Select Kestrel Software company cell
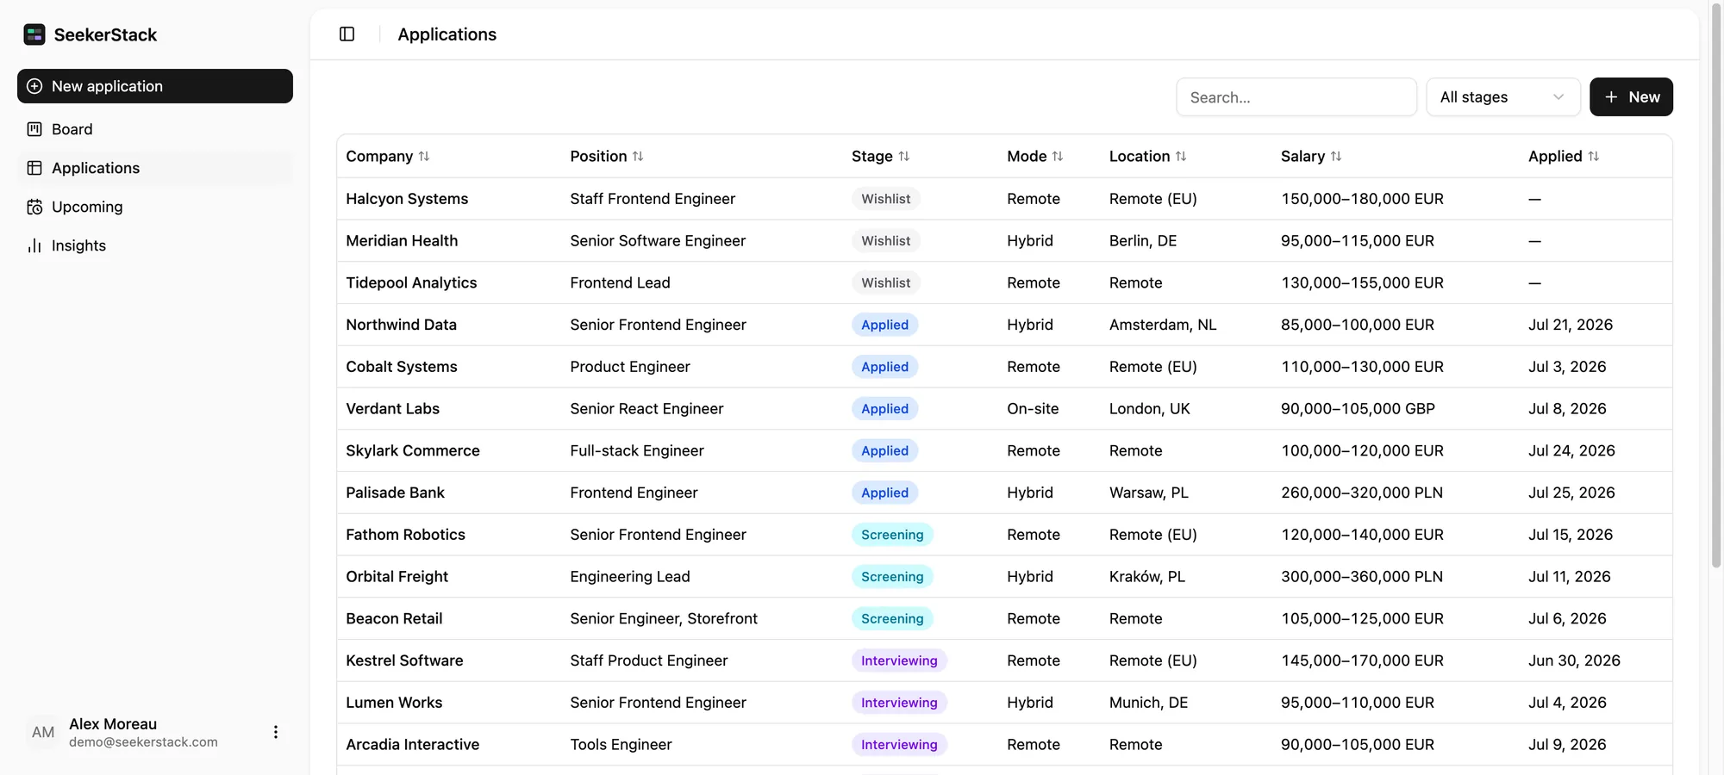The width and height of the screenshot is (1724, 775). 404,660
